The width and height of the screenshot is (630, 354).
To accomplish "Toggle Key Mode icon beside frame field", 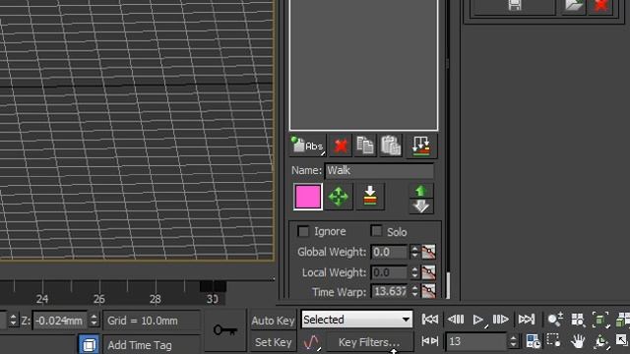I will coord(430,341).
